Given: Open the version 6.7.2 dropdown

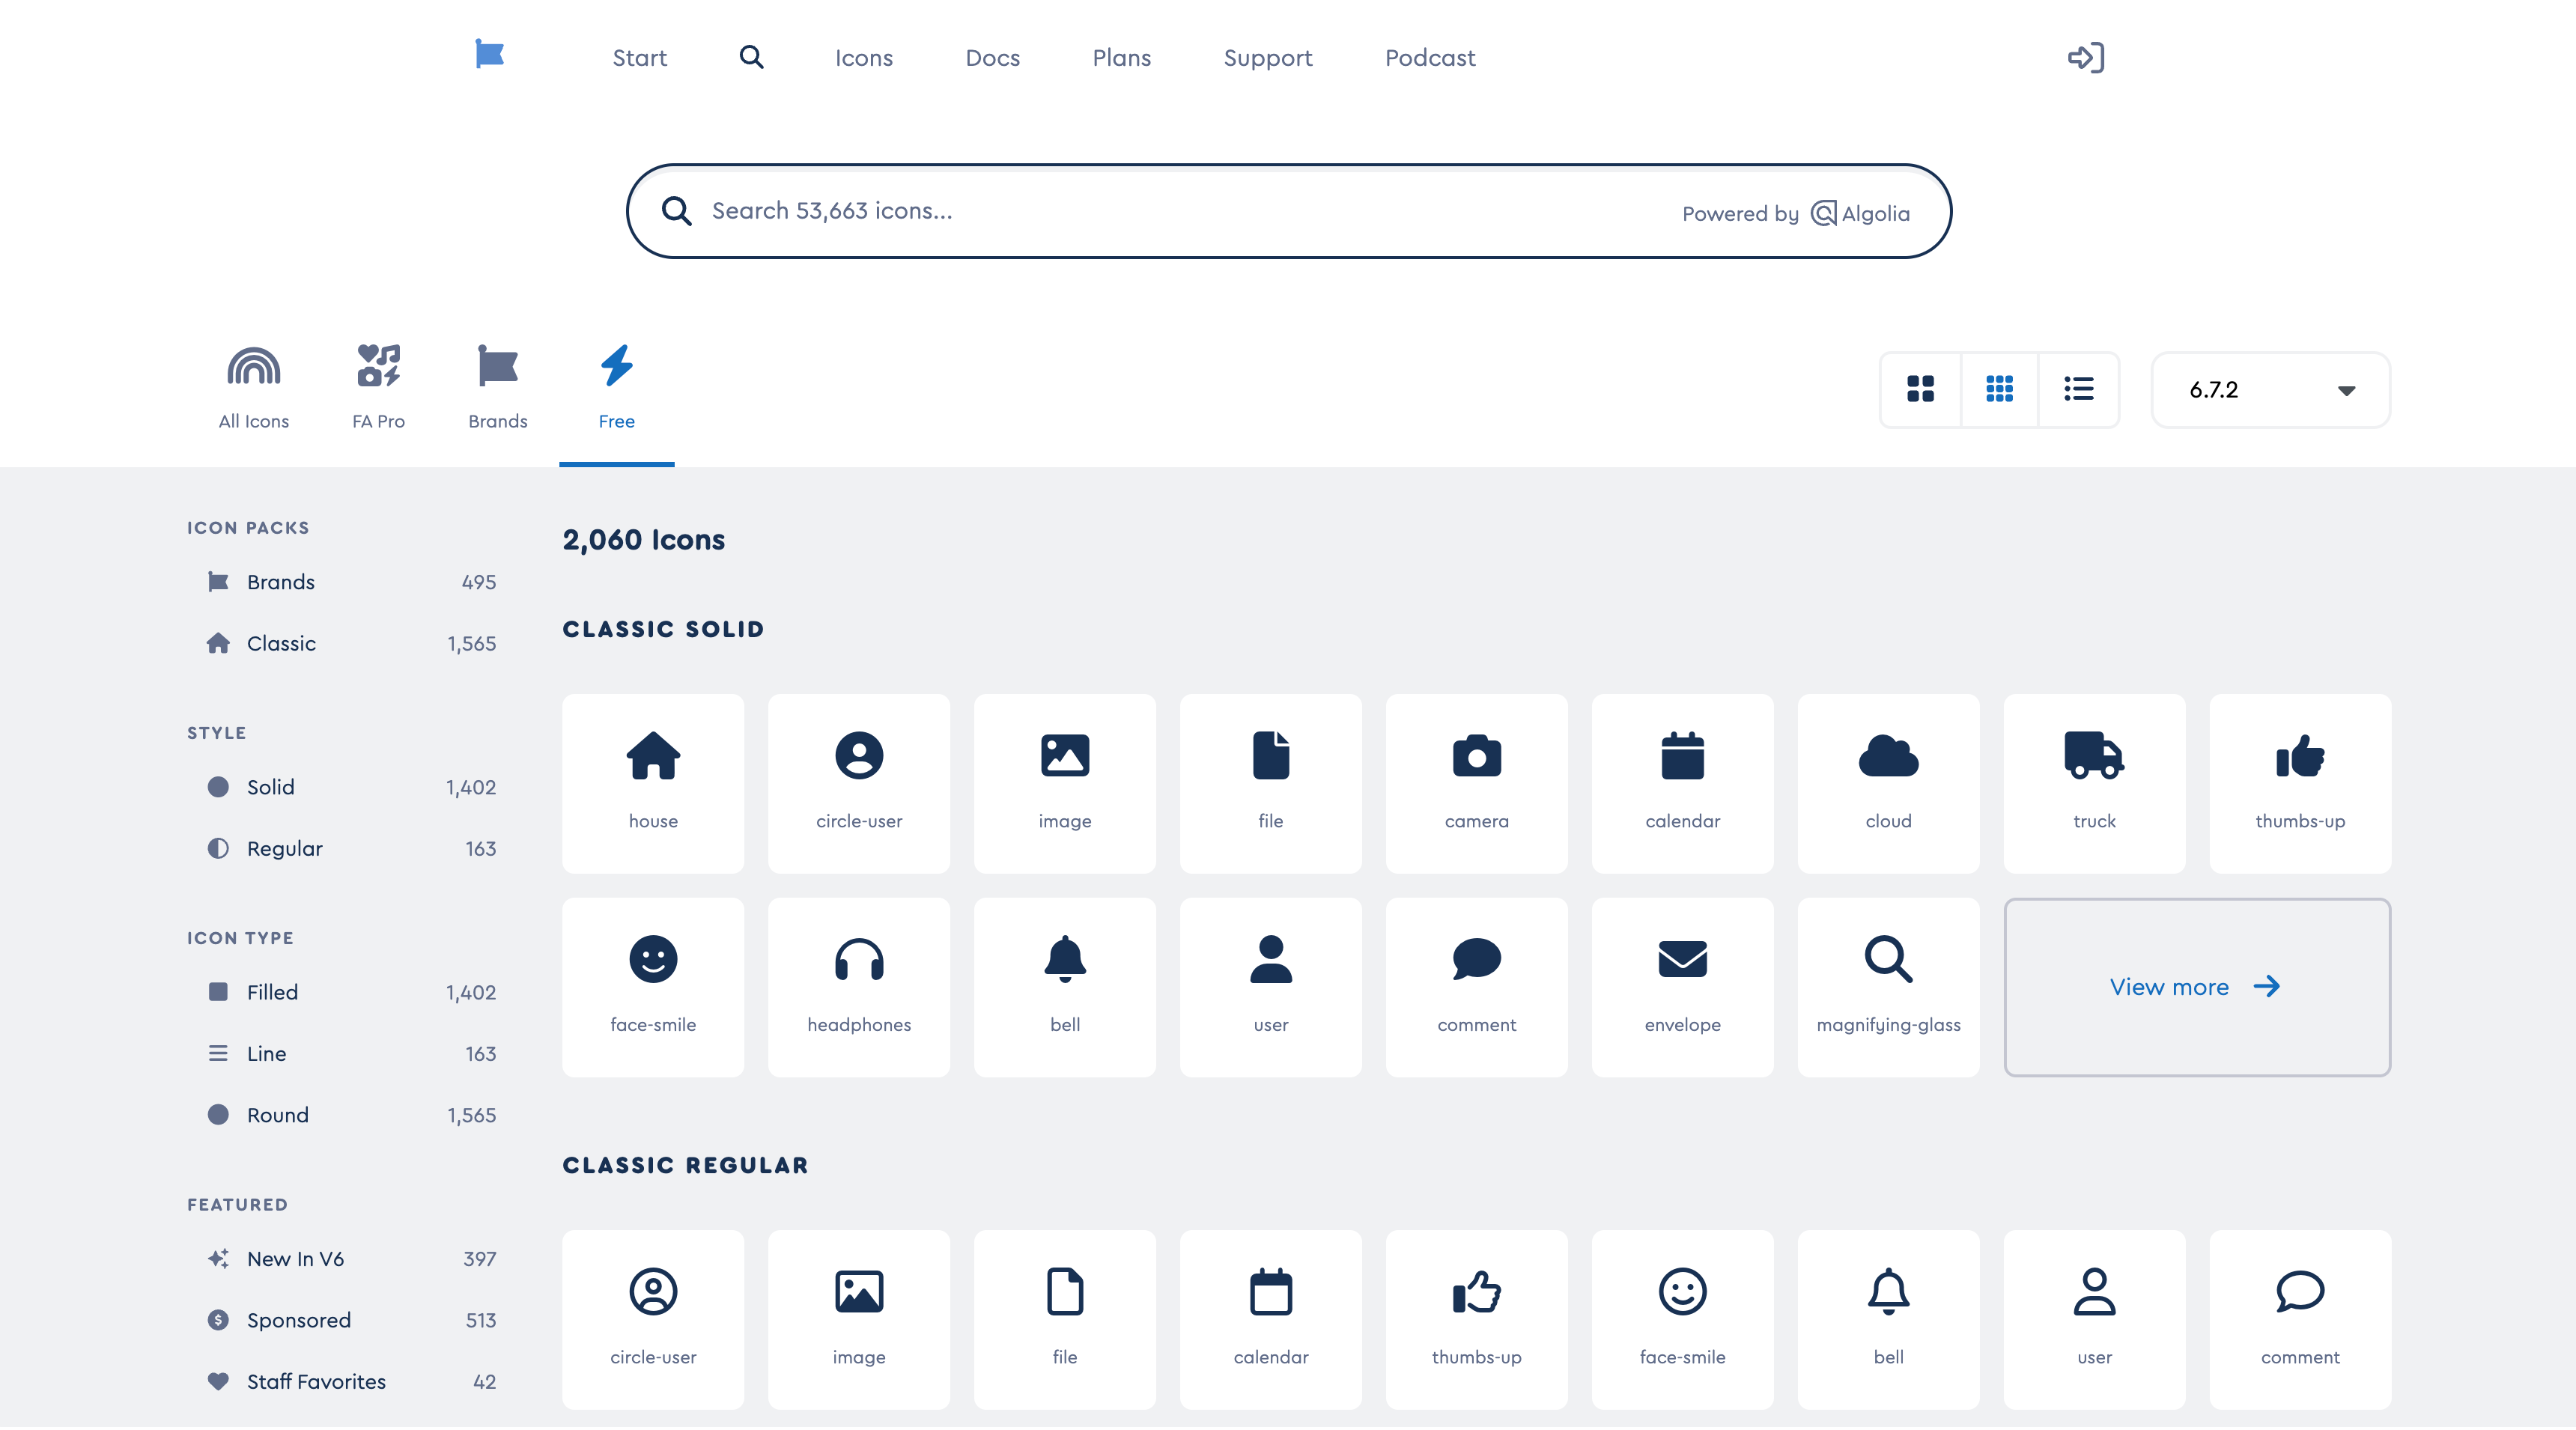Looking at the screenshot, I should point(2269,390).
